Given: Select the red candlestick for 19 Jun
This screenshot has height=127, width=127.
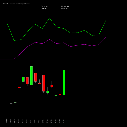Looking at the screenshot, I should pyautogui.click(x=36, y=77).
